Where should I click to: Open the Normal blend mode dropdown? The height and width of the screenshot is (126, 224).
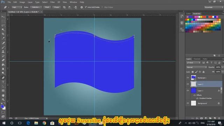tap(196, 67)
